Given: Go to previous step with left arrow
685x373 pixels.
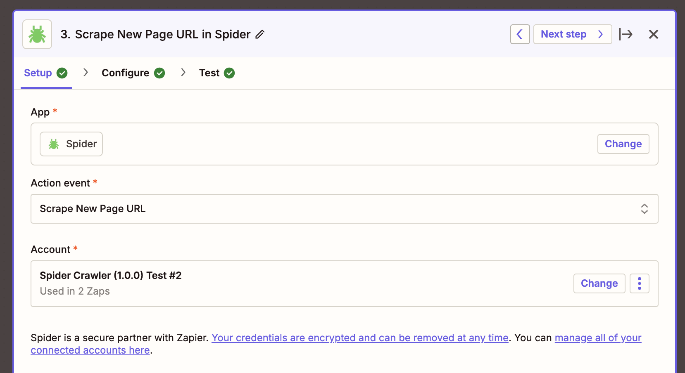Looking at the screenshot, I should point(520,34).
